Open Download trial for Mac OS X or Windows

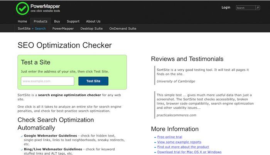(189, 152)
